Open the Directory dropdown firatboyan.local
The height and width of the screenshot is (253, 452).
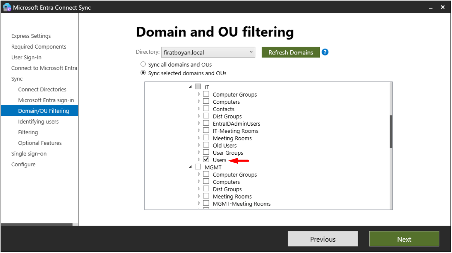[208, 52]
